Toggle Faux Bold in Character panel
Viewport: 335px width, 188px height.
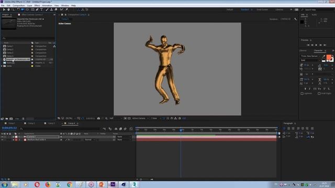click(x=305, y=89)
